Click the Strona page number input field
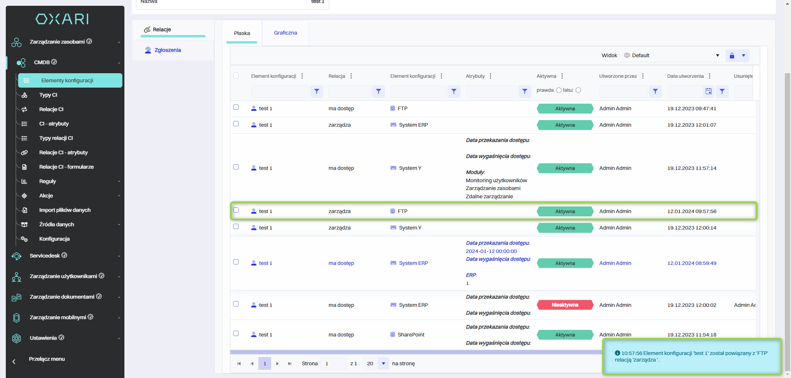Image resolution: width=791 pixels, height=378 pixels. pyautogui.click(x=333, y=364)
